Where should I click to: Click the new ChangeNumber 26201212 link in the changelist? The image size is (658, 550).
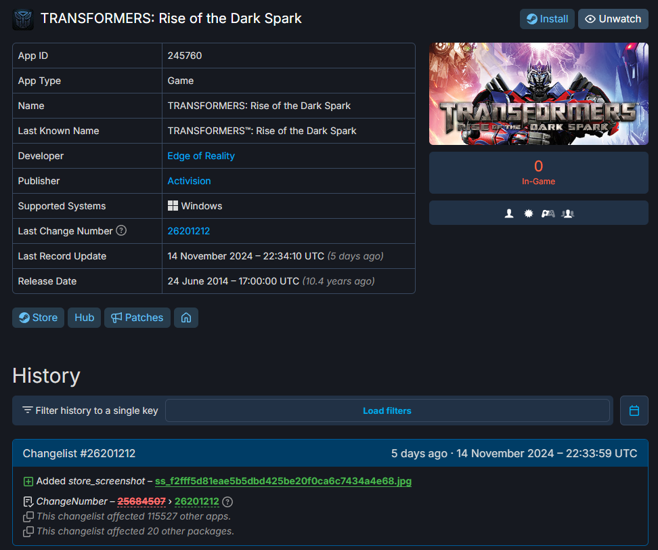click(197, 501)
